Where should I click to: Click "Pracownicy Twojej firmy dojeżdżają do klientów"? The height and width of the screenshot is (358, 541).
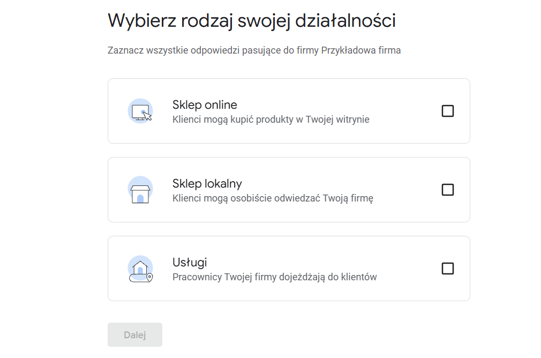coord(275,277)
